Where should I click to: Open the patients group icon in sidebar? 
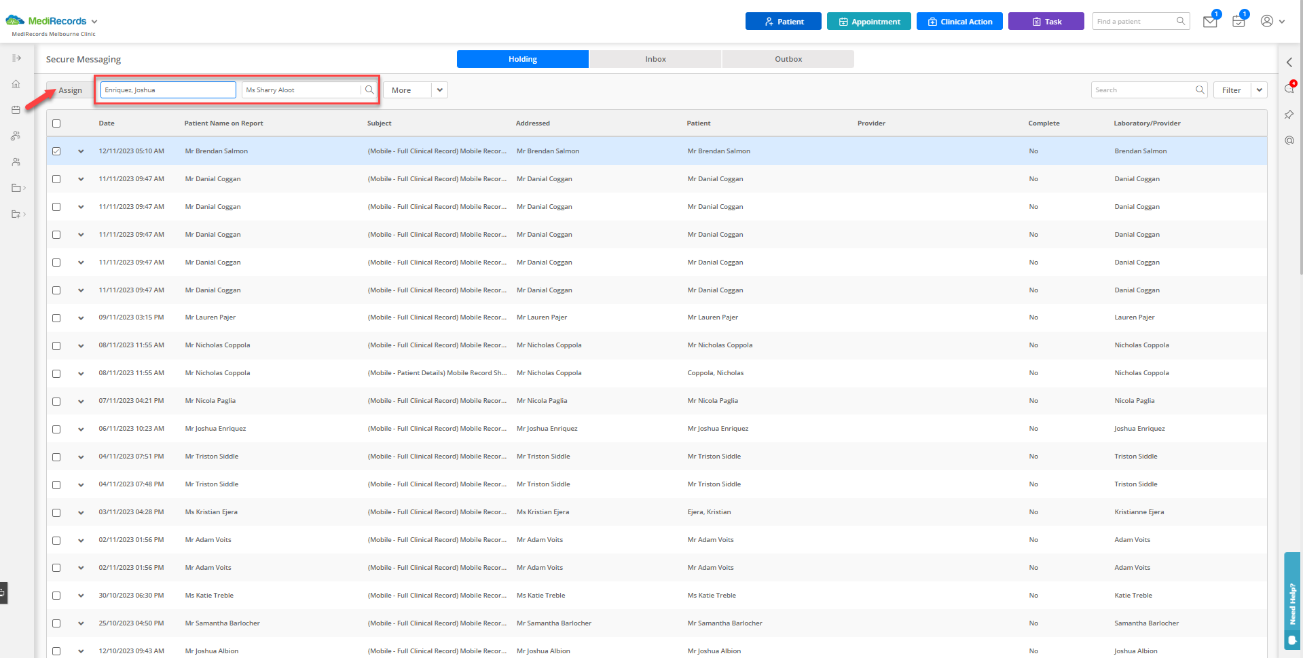click(x=16, y=136)
